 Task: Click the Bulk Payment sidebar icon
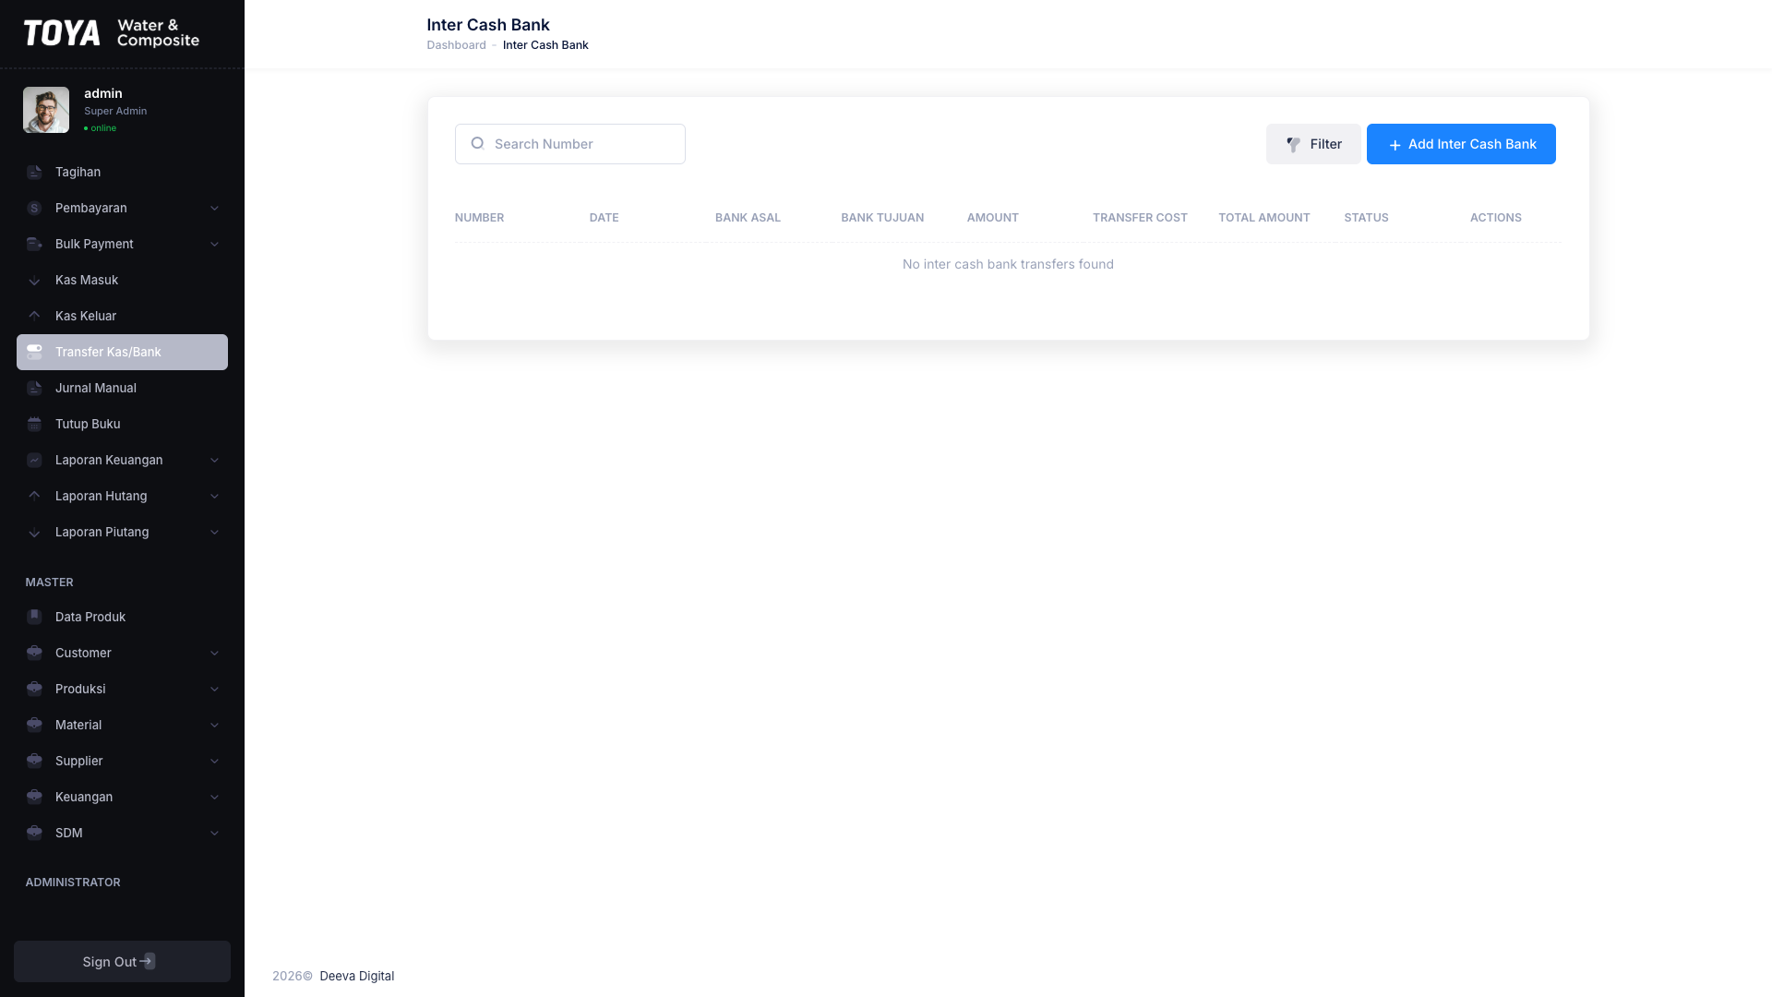[34, 245]
